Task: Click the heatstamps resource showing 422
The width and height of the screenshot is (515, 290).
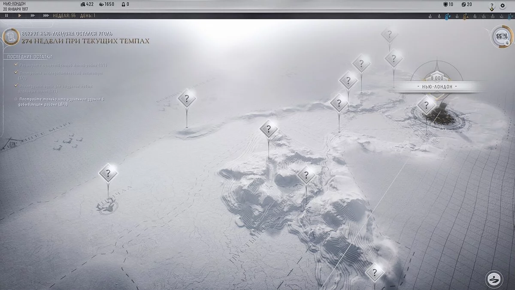Action: [x=87, y=4]
